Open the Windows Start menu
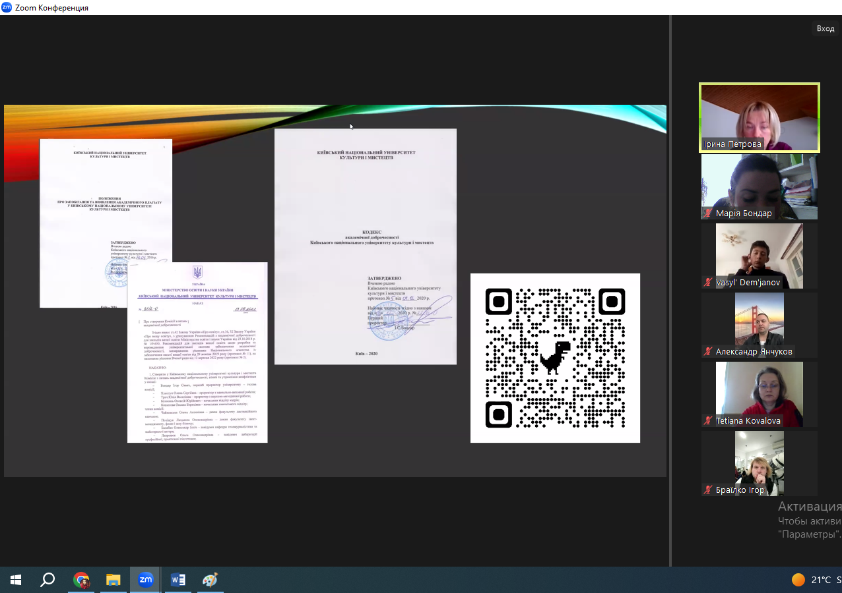This screenshot has height=593, width=842. 16,580
